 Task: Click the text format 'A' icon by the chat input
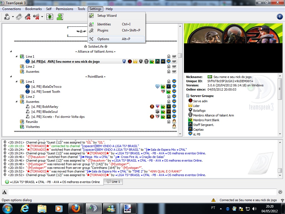point(4,192)
